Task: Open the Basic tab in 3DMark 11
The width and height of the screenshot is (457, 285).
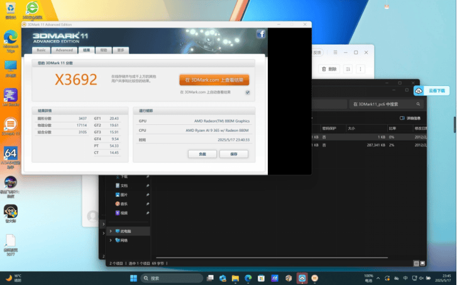Action: click(x=41, y=50)
